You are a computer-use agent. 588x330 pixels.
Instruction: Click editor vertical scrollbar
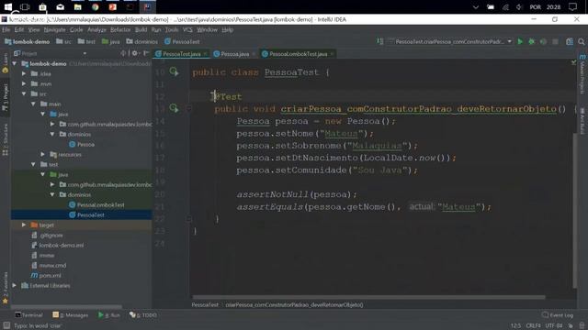click(x=574, y=210)
